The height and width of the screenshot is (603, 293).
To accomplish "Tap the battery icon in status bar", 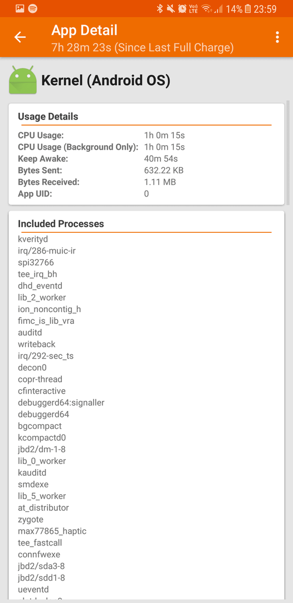I will point(248,8).
